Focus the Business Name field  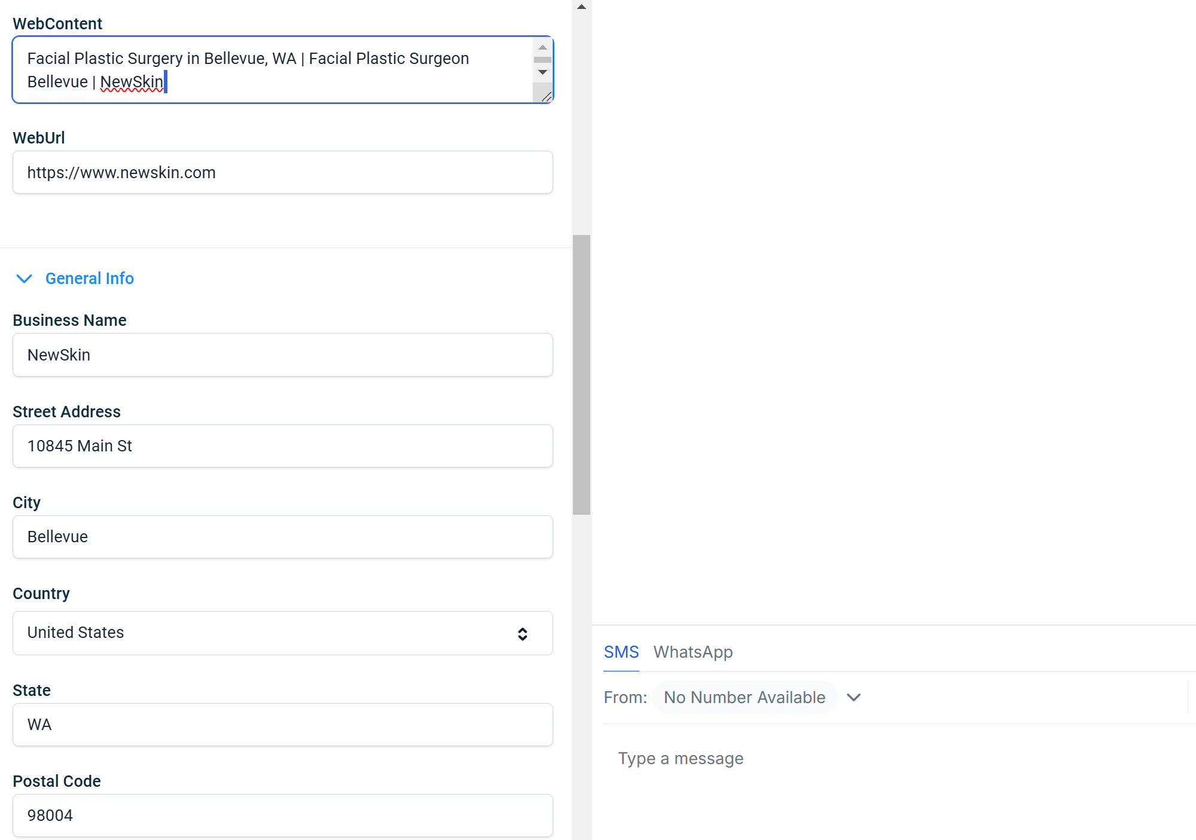point(282,355)
